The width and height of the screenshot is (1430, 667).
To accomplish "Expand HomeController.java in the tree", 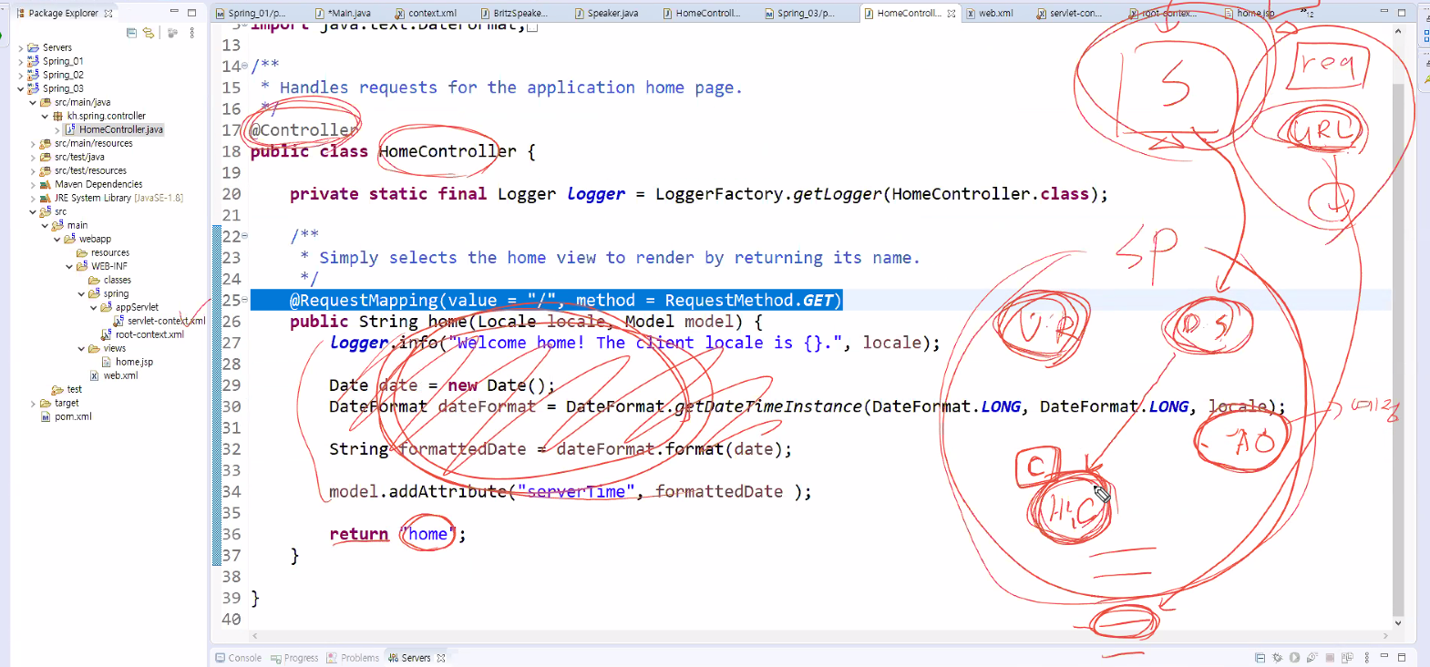I will (x=57, y=130).
